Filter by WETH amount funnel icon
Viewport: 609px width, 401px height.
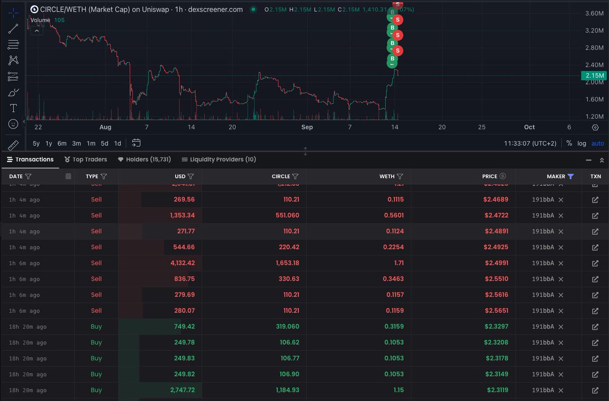(400, 177)
